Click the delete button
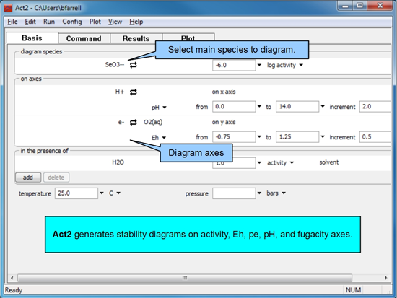 (x=56, y=178)
